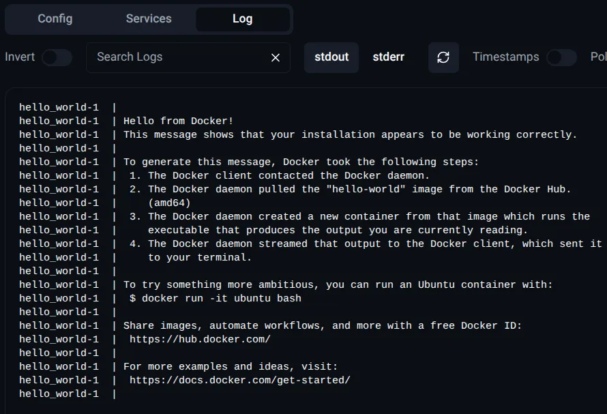Screen dimensions: 607x414
Task: Turn on the Timestamps toggle
Action: click(x=562, y=57)
